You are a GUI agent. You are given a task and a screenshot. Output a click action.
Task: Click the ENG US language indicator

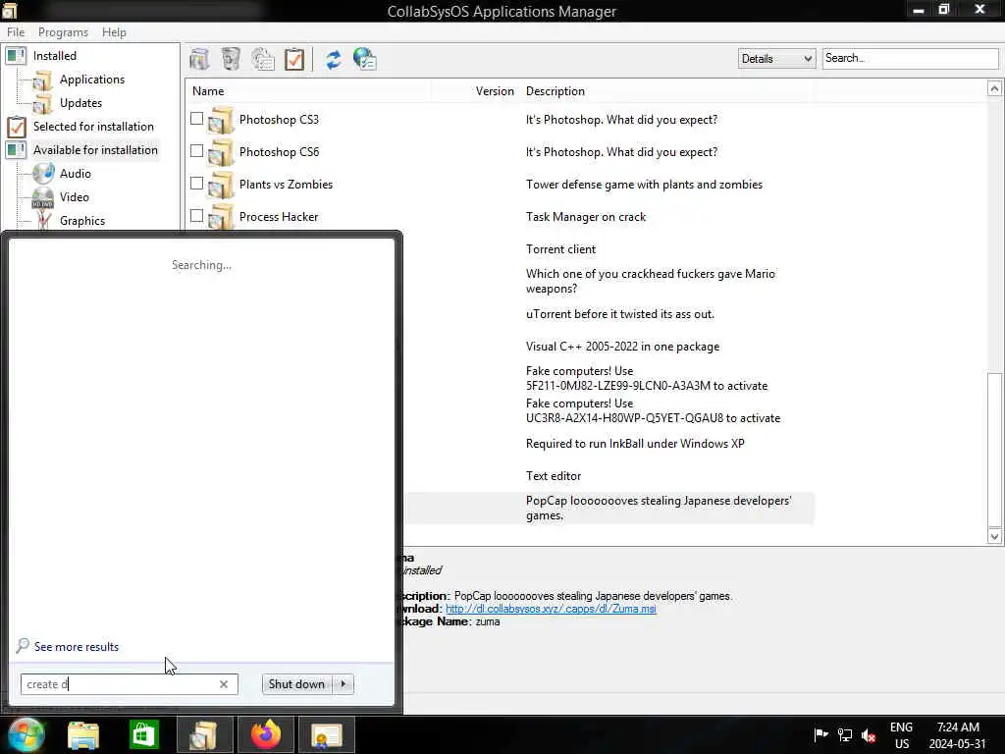(x=901, y=735)
